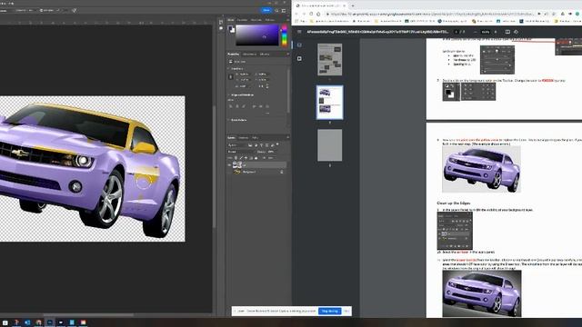Image resolution: width=582 pixels, height=327 pixels.
Task: Switch to the Channels tab
Action: point(243,137)
